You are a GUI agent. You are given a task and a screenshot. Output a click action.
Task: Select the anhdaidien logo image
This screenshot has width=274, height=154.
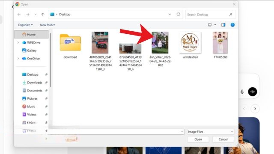(x=190, y=43)
